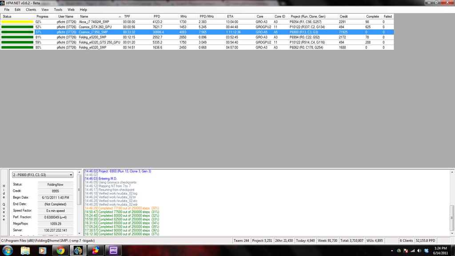This screenshot has width=455, height=256.
Task: Sort by Core ID column header
Action: [281, 16]
